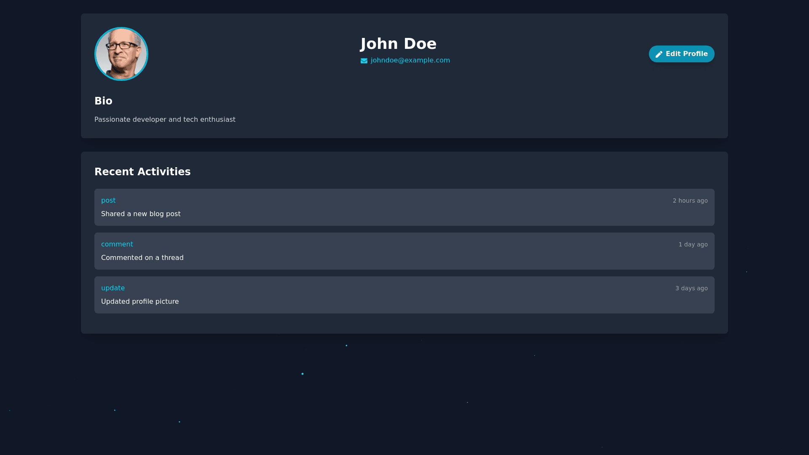Open the 'Shared a new blog post' activity

pyautogui.click(x=141, y=214)
